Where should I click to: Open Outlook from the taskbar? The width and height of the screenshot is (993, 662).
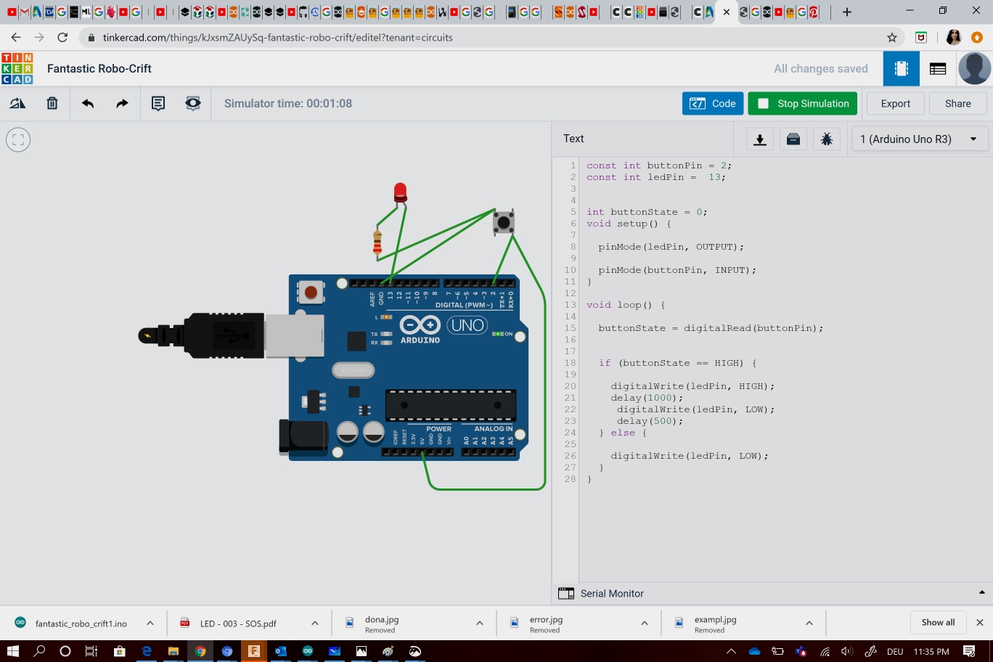(x=280, y=651)
